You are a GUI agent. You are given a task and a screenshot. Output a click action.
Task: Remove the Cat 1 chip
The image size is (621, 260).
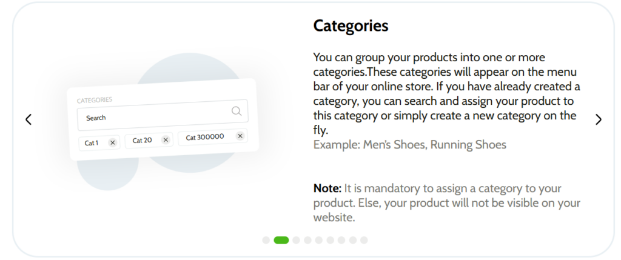click(112, 143)
